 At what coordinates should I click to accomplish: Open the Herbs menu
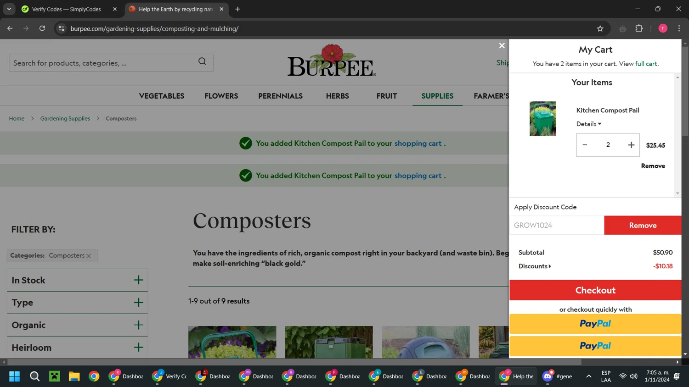pos(338,96)
